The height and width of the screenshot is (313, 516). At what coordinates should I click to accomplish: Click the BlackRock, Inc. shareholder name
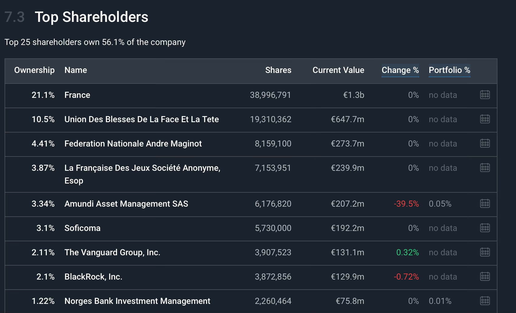(93, 277)
